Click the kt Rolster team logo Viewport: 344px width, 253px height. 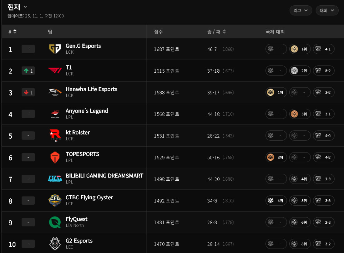(55, 136)
